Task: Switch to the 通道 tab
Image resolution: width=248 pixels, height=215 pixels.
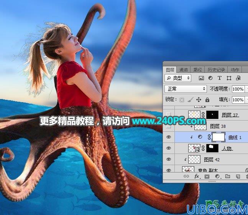Action: point(184,70)
